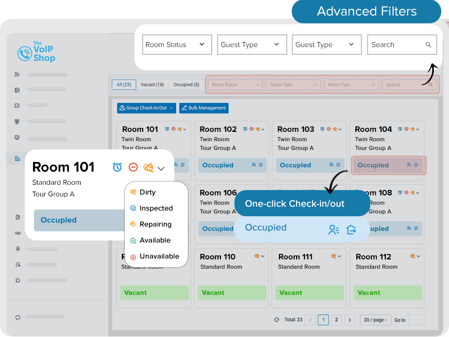This screenshot has height=337, width=449.
Task: Click the next page arrow
Action: pyautogui.click(x=349, y=320)
